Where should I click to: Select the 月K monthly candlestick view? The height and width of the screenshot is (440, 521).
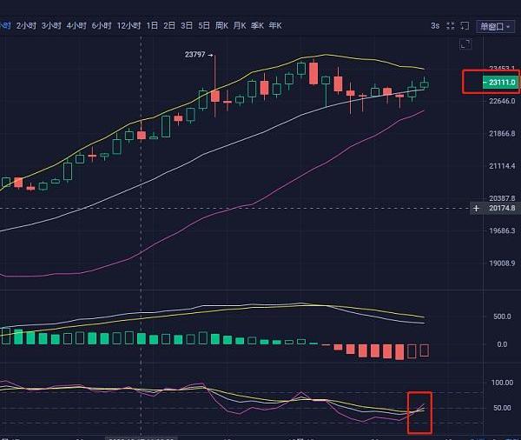[x=239, y=26]
